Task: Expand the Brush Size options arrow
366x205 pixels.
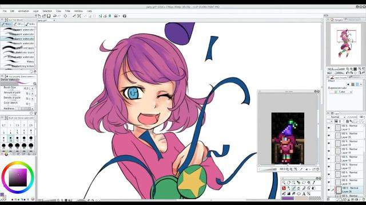Action: click(33, 89)
